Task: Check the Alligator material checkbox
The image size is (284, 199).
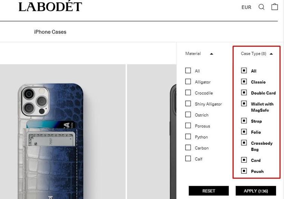Action: tap(188, 81)
